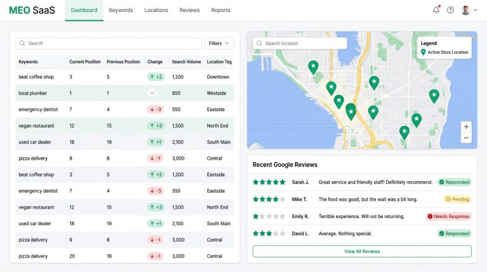Screen dimensions: 487x272
Task: Open the notifications bell
Action: tap(436, 10)
